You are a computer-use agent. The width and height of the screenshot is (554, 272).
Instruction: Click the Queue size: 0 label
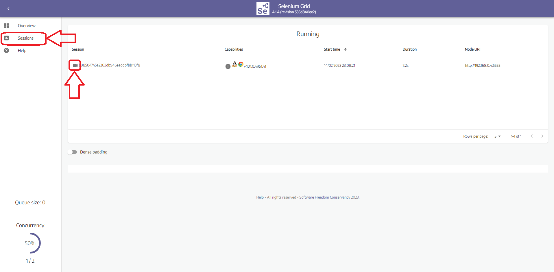pyautogui.click(x=30, y=203)
